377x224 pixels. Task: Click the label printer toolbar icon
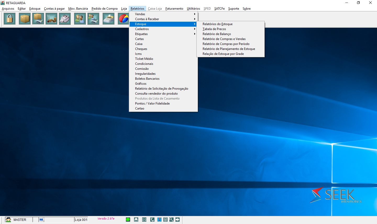click(x=65, y=19)
